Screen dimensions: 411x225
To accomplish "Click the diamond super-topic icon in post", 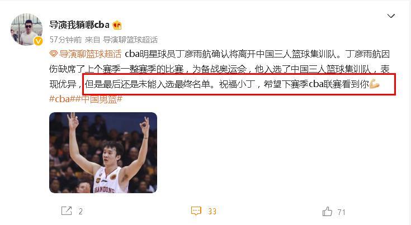I will tap(53, 54).
